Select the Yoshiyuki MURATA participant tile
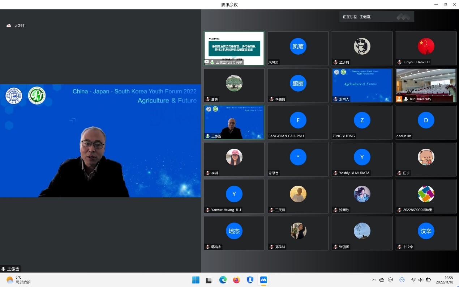Viewport: 459px width, 287px height. 362,159
